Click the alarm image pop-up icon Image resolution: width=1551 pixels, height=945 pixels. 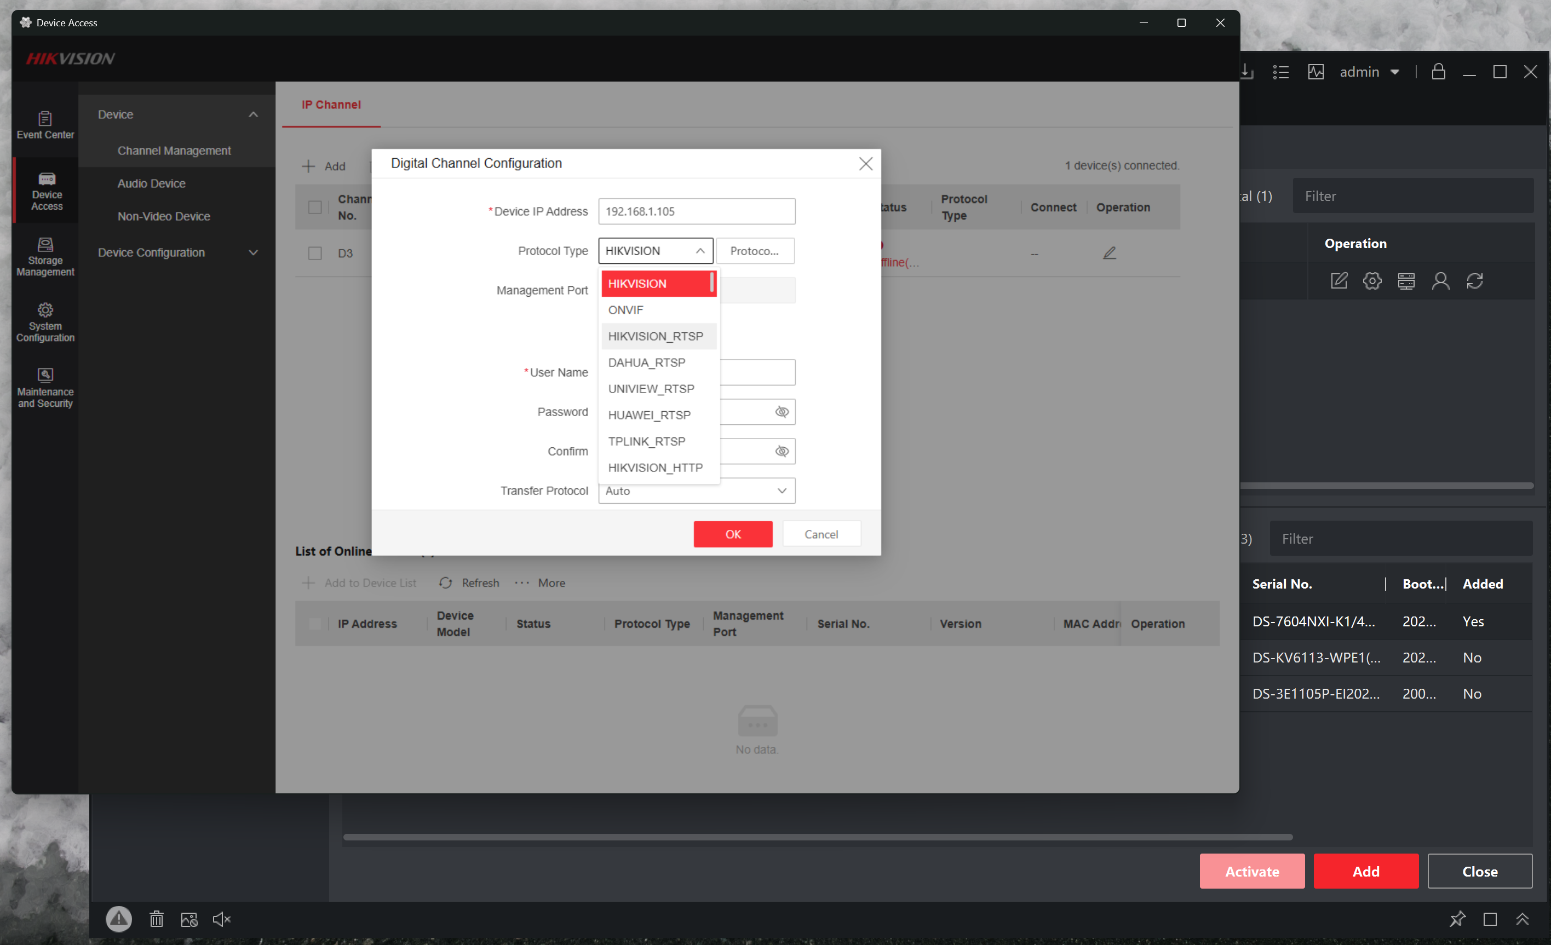189,919
